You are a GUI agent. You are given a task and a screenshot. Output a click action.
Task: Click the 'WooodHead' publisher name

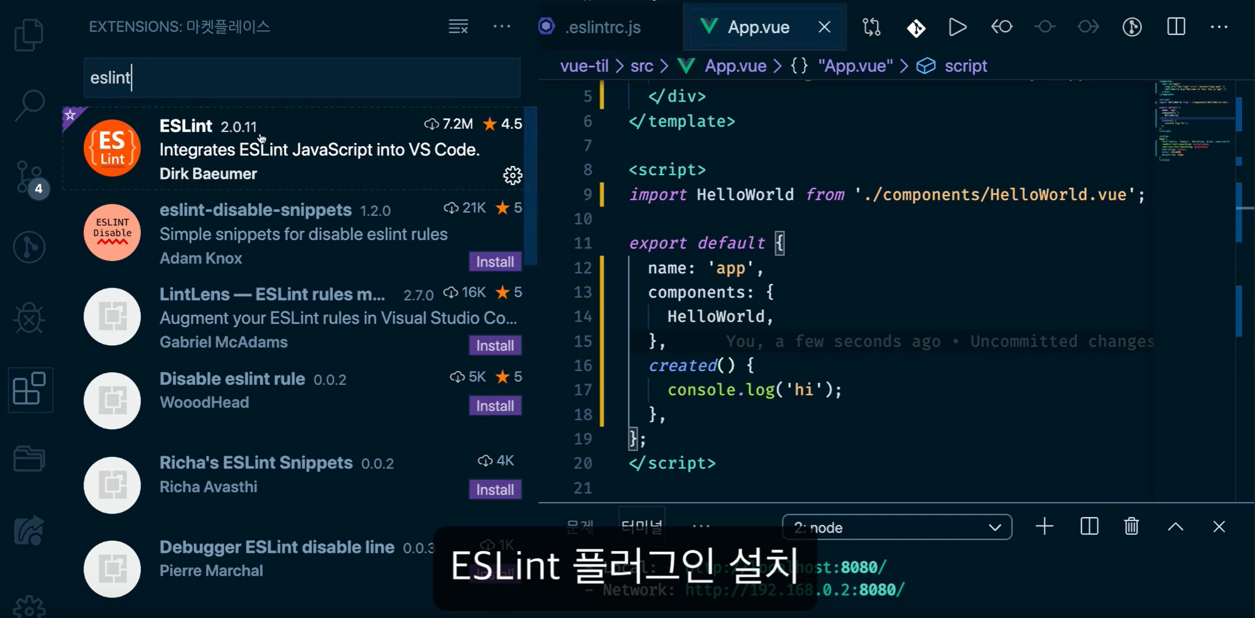(x=204, y=402)
